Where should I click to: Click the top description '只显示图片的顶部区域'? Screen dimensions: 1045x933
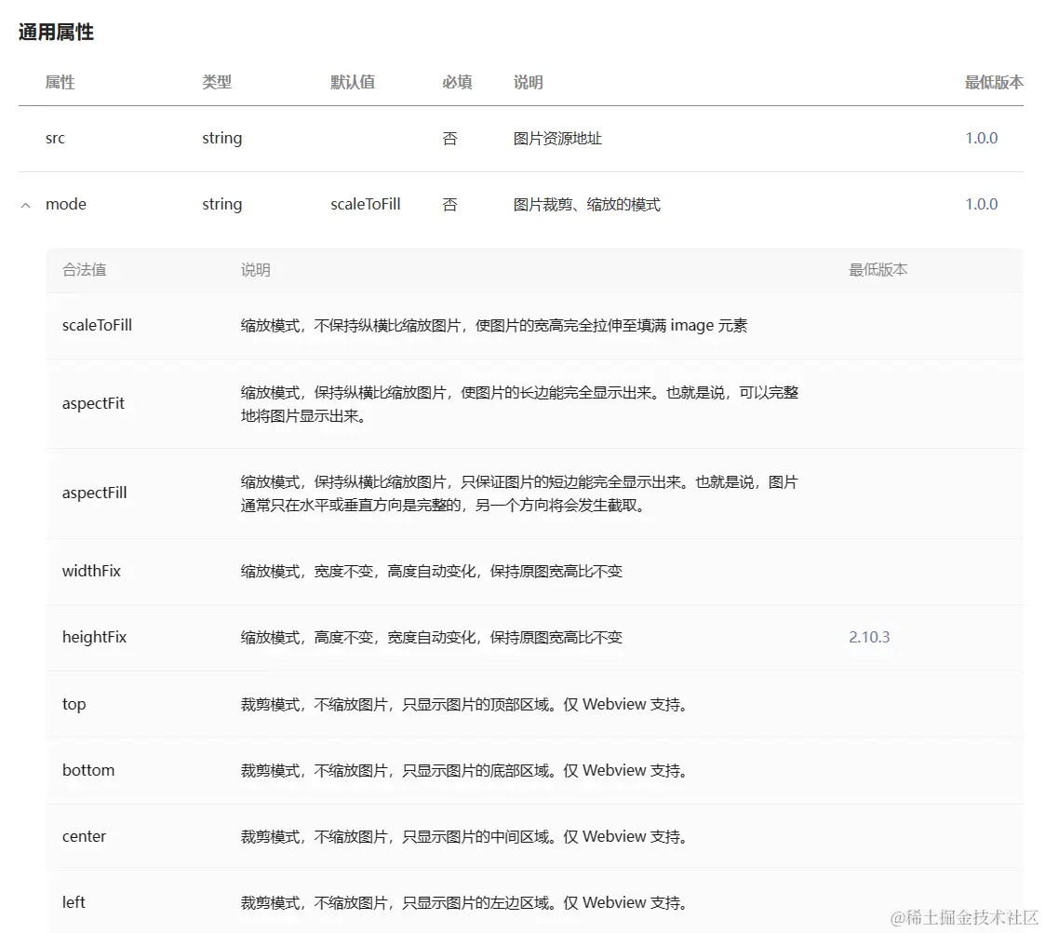click(476, 704)
